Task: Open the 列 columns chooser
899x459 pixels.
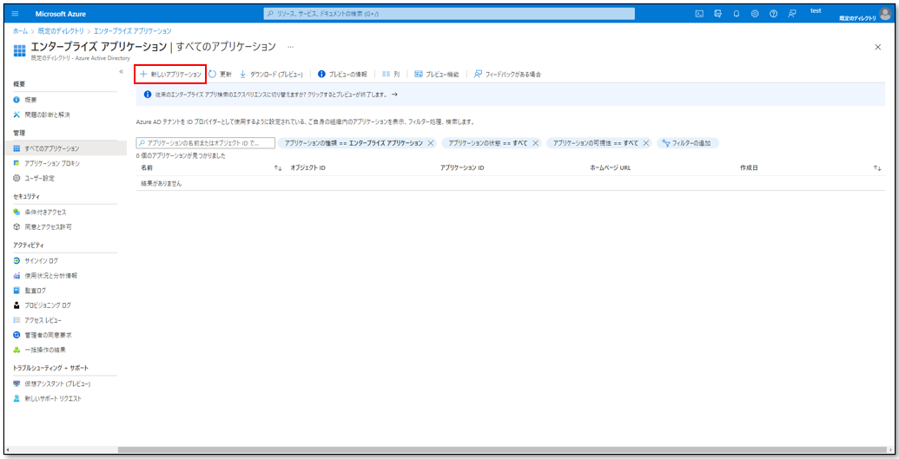Action: point(391,75)
